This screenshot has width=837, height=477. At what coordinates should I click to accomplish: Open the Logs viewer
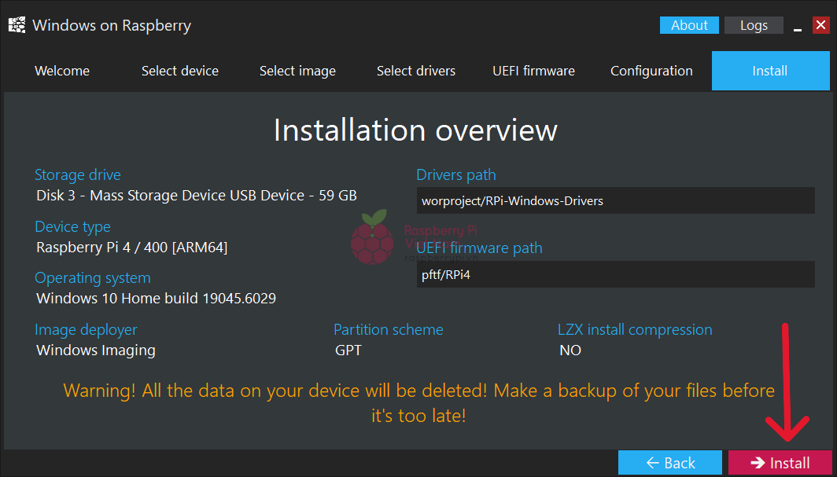[x=754, y=25]
